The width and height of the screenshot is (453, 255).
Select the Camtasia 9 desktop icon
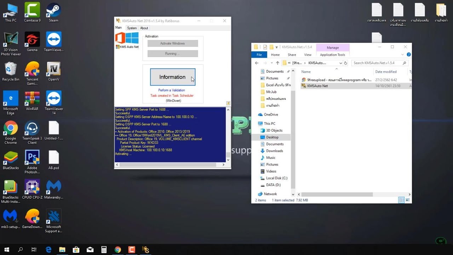tap(32, 13)
